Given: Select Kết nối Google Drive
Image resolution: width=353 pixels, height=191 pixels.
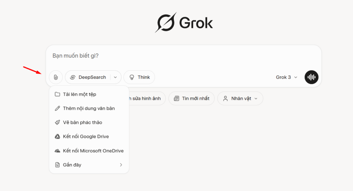Looking at the screenshot, I should (x=89, y=137).
